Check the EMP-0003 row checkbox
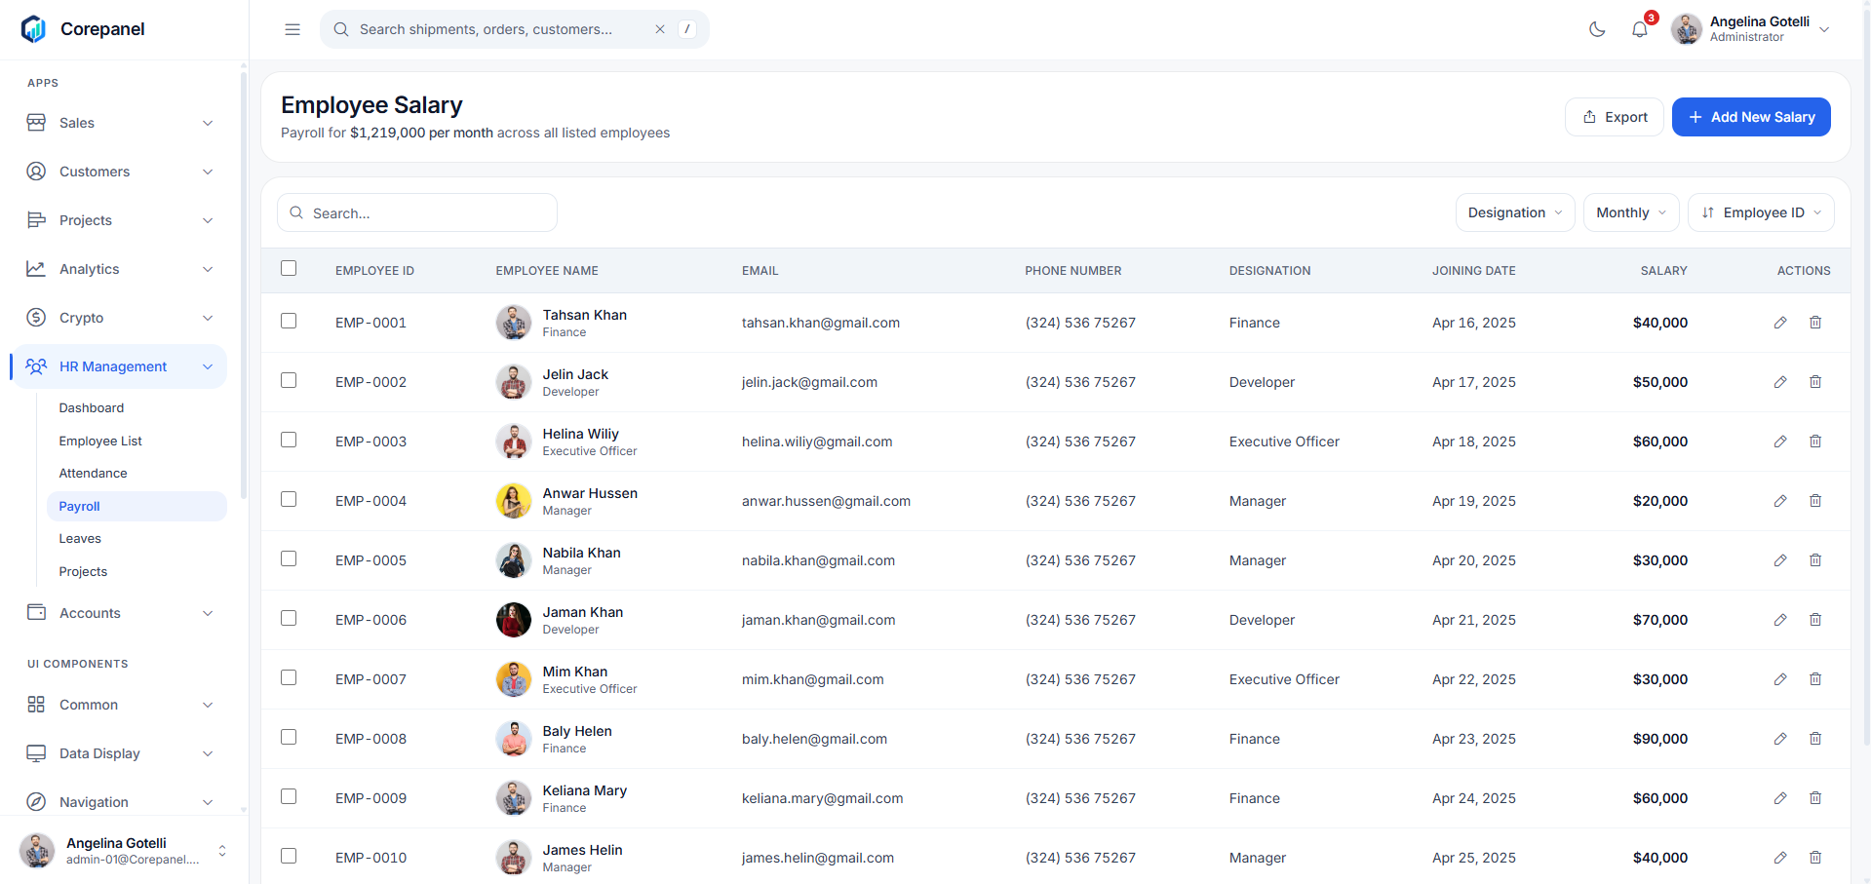 [289, 440]
